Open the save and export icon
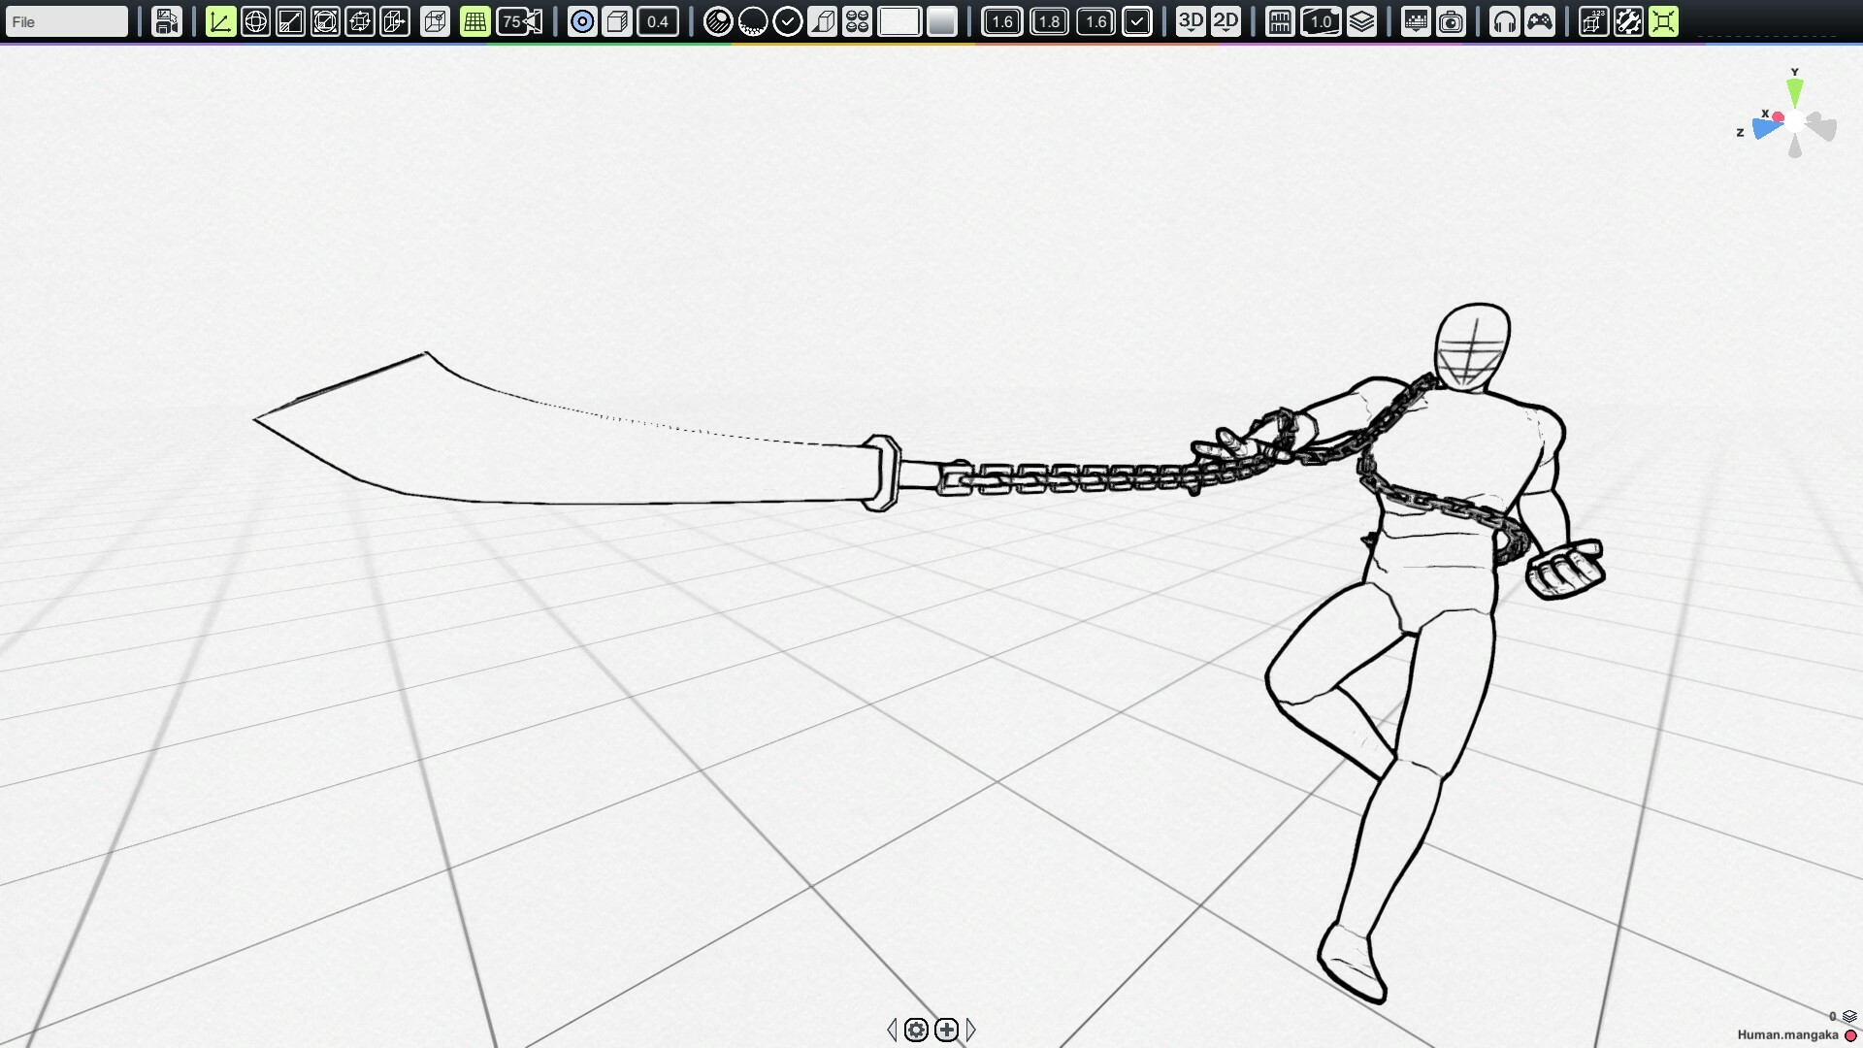This screenshot has width=1863, height=1048. pos(167,20)
